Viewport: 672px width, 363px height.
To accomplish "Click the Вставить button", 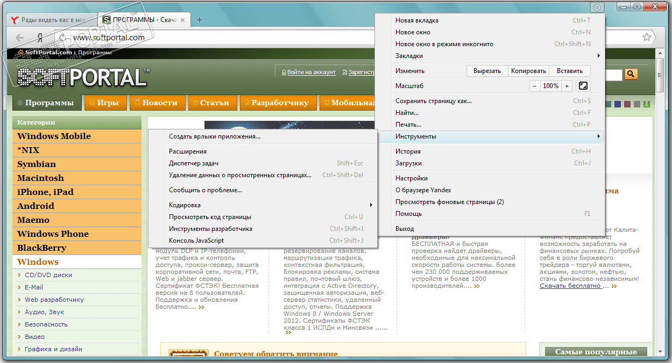I will click(570, 71).
